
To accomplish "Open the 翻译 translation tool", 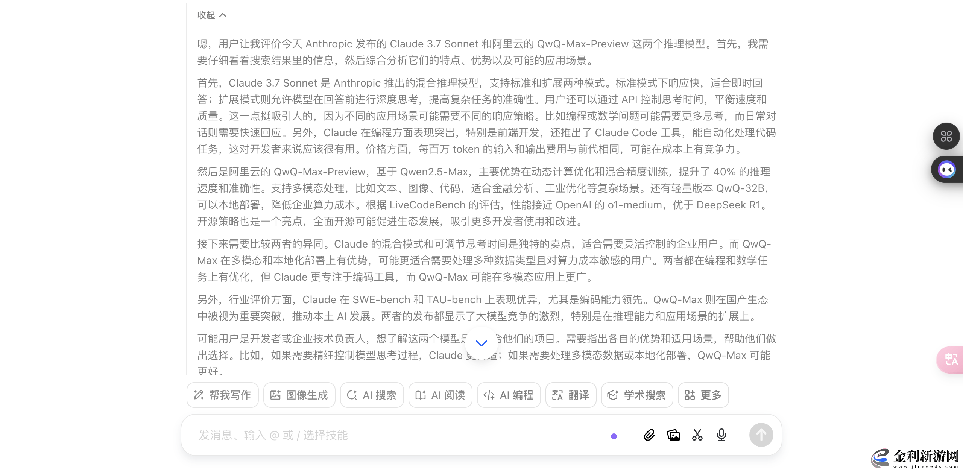I will (570, 395).
